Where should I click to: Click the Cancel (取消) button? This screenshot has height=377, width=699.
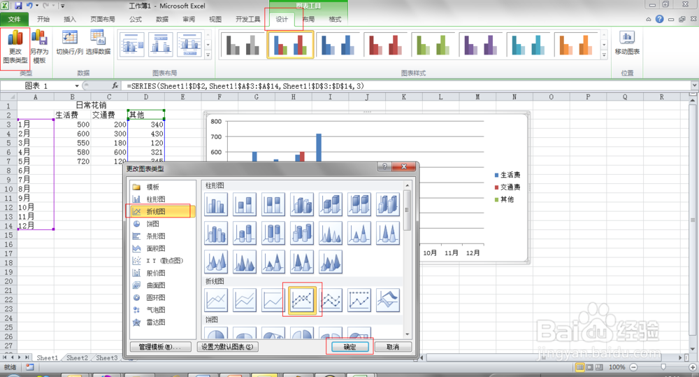coord(393,347)
